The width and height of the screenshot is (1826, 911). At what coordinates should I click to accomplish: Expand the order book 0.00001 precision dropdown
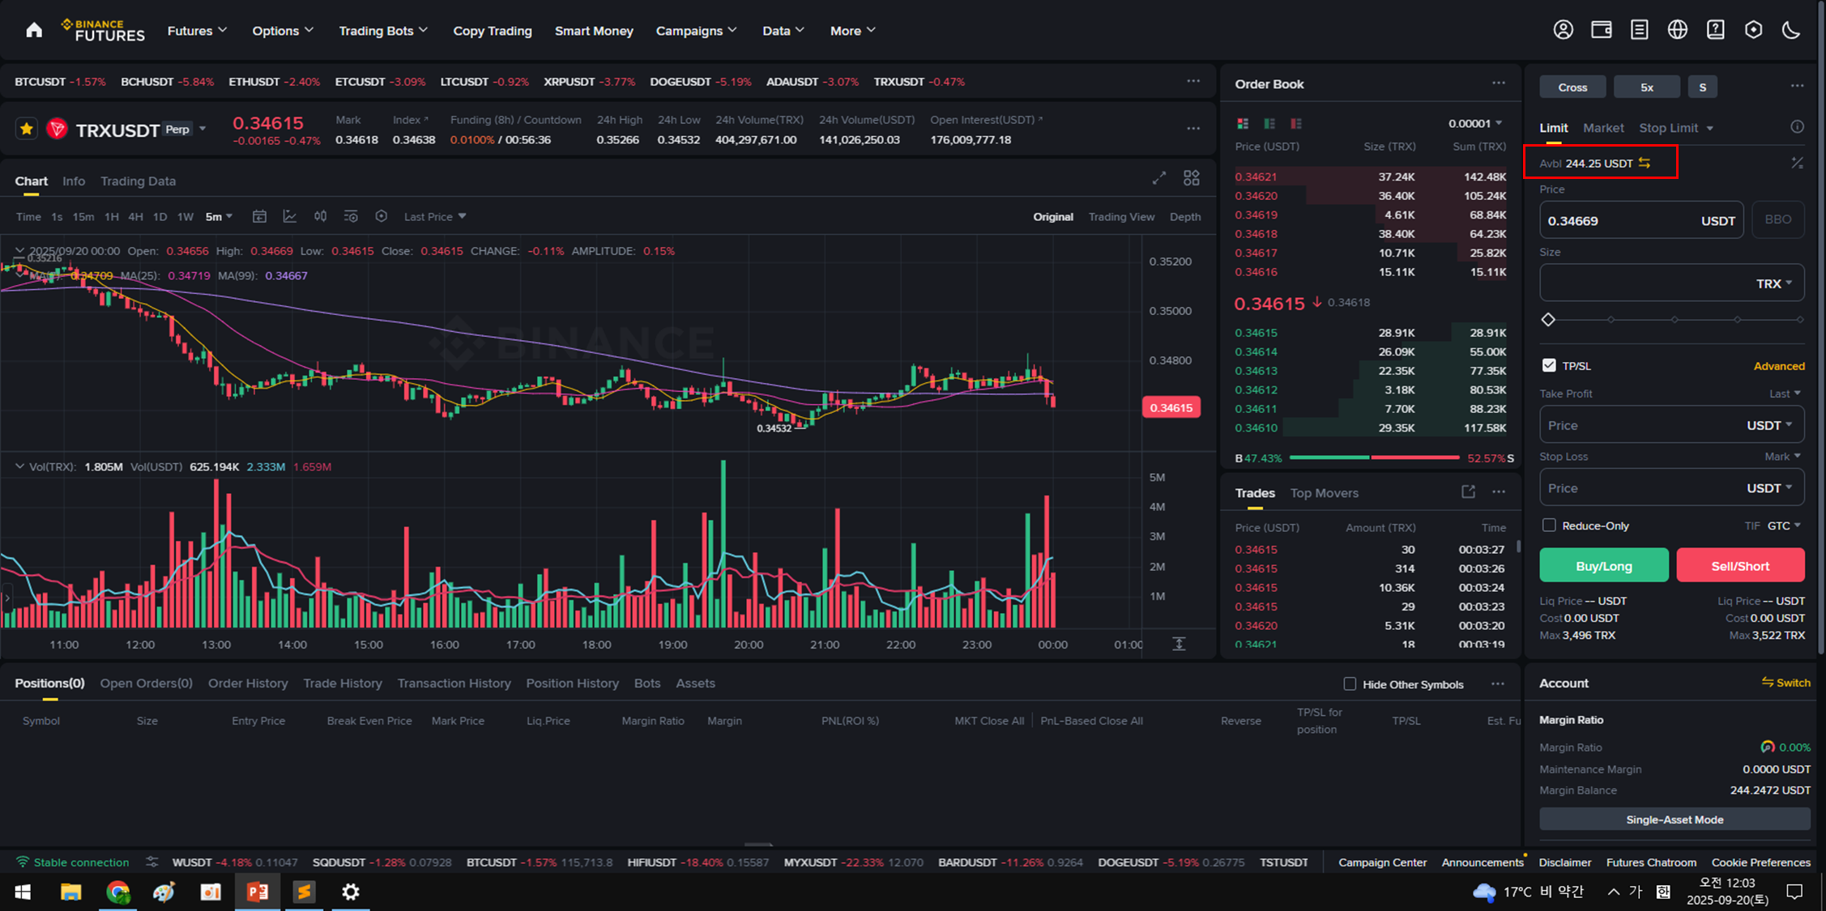click(x=1476, y=123)
